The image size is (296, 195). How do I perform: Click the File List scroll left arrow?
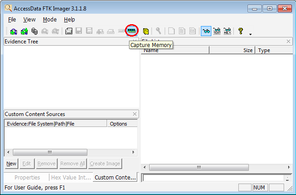[x=145, y=167]
